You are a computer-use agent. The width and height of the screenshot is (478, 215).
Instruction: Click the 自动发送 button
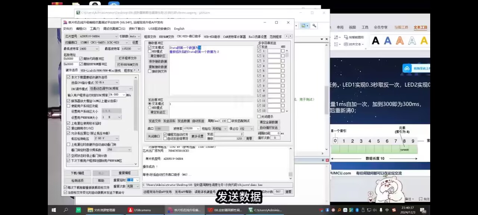198,121
